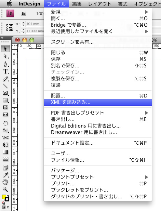
Task: Open the レイアウト menu
Action: pyautogui.click(x=100, y=4)
